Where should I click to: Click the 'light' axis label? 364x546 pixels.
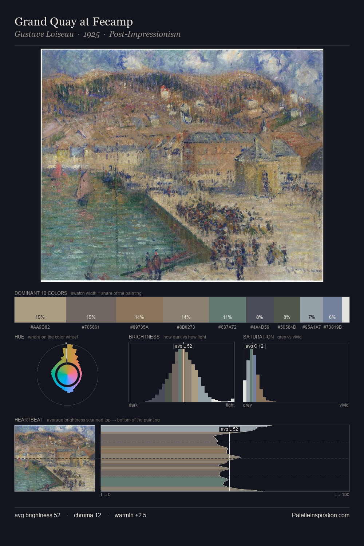pos(230,405)
